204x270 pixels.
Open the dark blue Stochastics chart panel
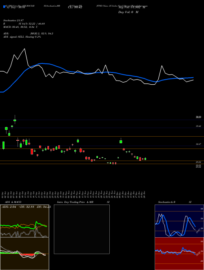pos(179,221)
